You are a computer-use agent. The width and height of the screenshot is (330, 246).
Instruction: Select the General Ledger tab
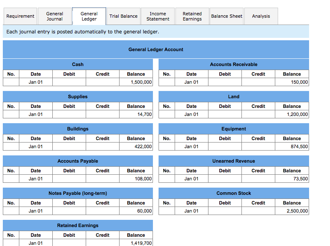(89, 16)
